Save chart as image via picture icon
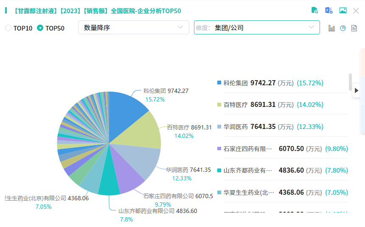 (343, 11)
